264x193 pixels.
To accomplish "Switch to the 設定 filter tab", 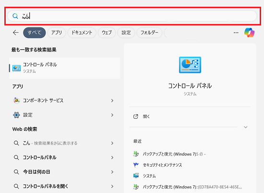I will click(126, 33).
